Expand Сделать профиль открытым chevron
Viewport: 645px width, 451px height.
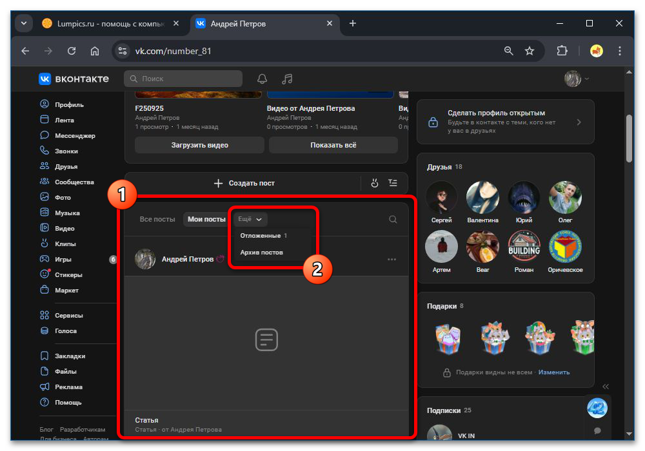click(579, 122)
